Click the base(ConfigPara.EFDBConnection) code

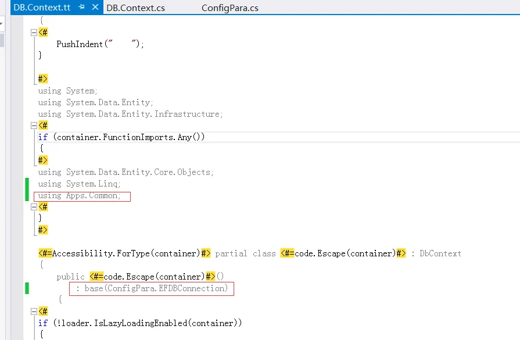[152, 288]
